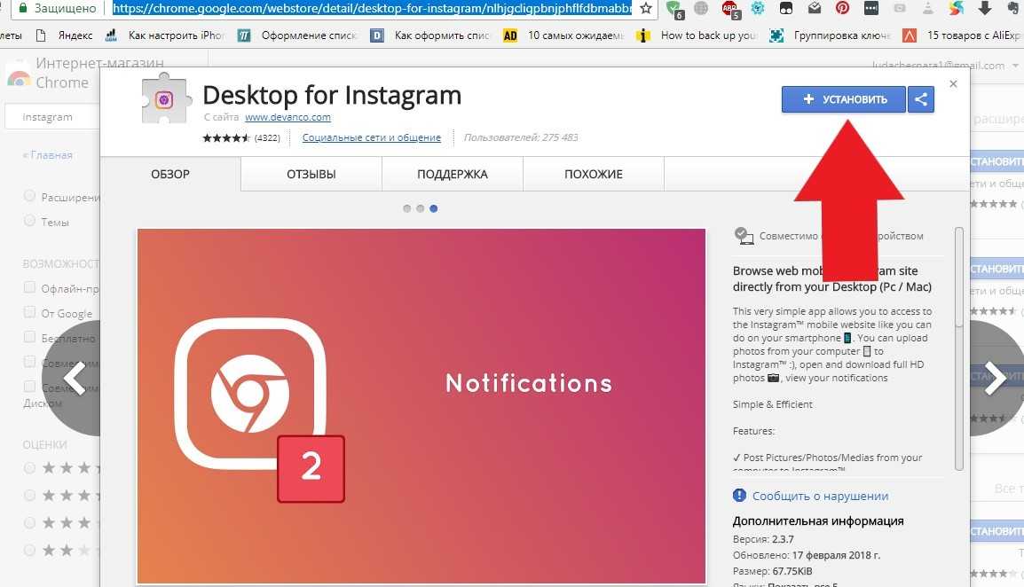1024x587 pixels.
Task: Open the 'Оформление списк' bookmark
Action: pyautogui.click(x=298, y=35)
